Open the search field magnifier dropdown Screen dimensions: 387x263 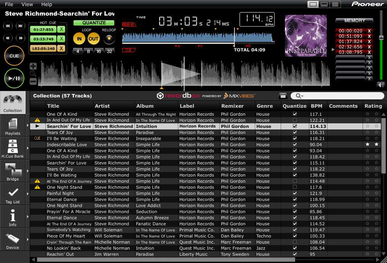click(295, 96)
